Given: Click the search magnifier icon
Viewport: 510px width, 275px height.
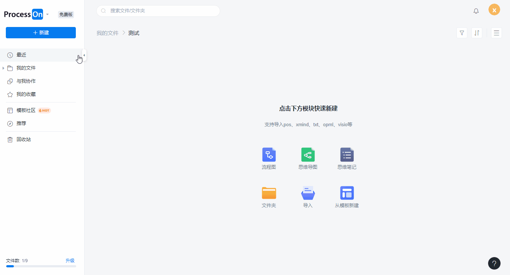Looking at the screenshot, I should [x=104, y=11].
